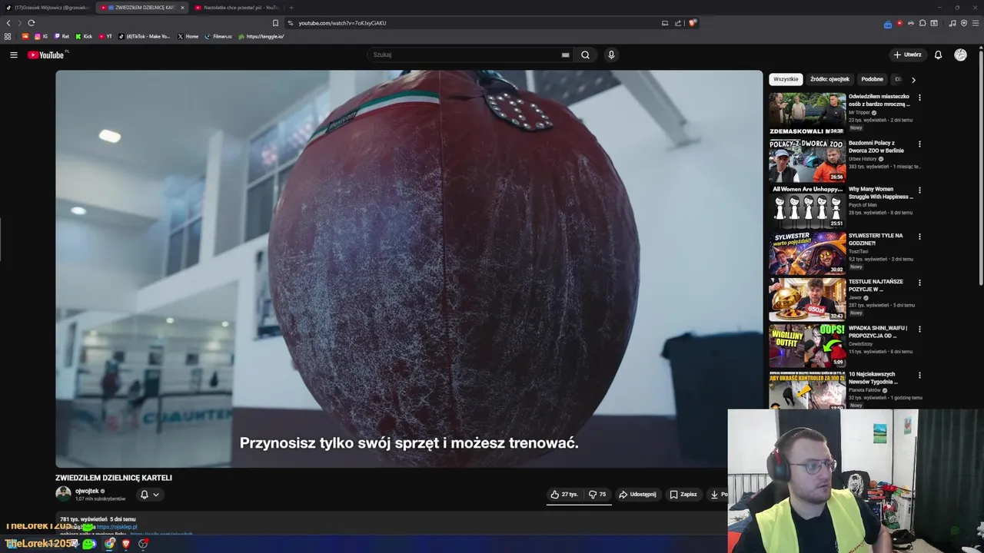Open the YouTube guide hamburger menu

pos(13,55)
